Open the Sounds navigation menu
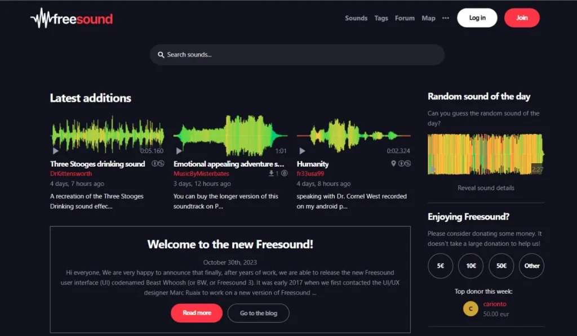Viewport: 577px width, 336px height. point(356,18)
